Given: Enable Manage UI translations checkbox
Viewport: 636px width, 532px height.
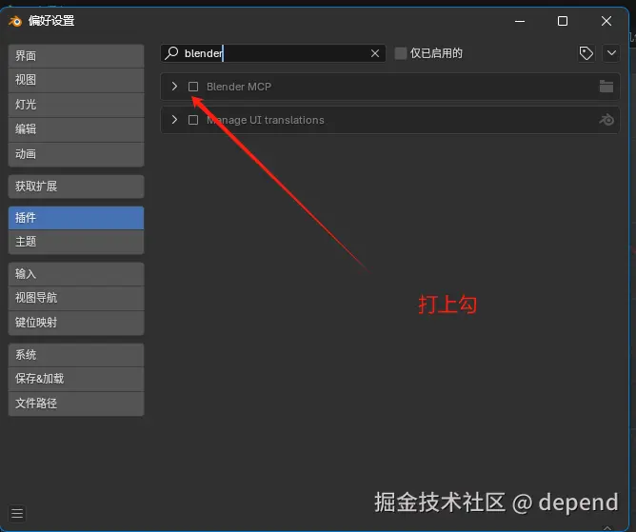Looking at the screenshot, I should point(193,120).
